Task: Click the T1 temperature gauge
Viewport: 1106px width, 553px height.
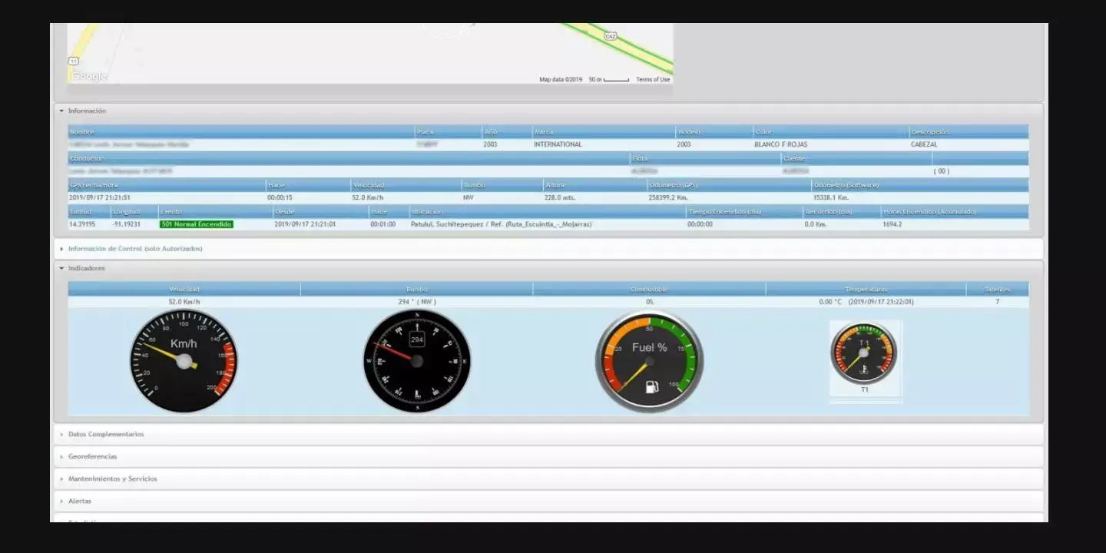Action: pos(864,353)
